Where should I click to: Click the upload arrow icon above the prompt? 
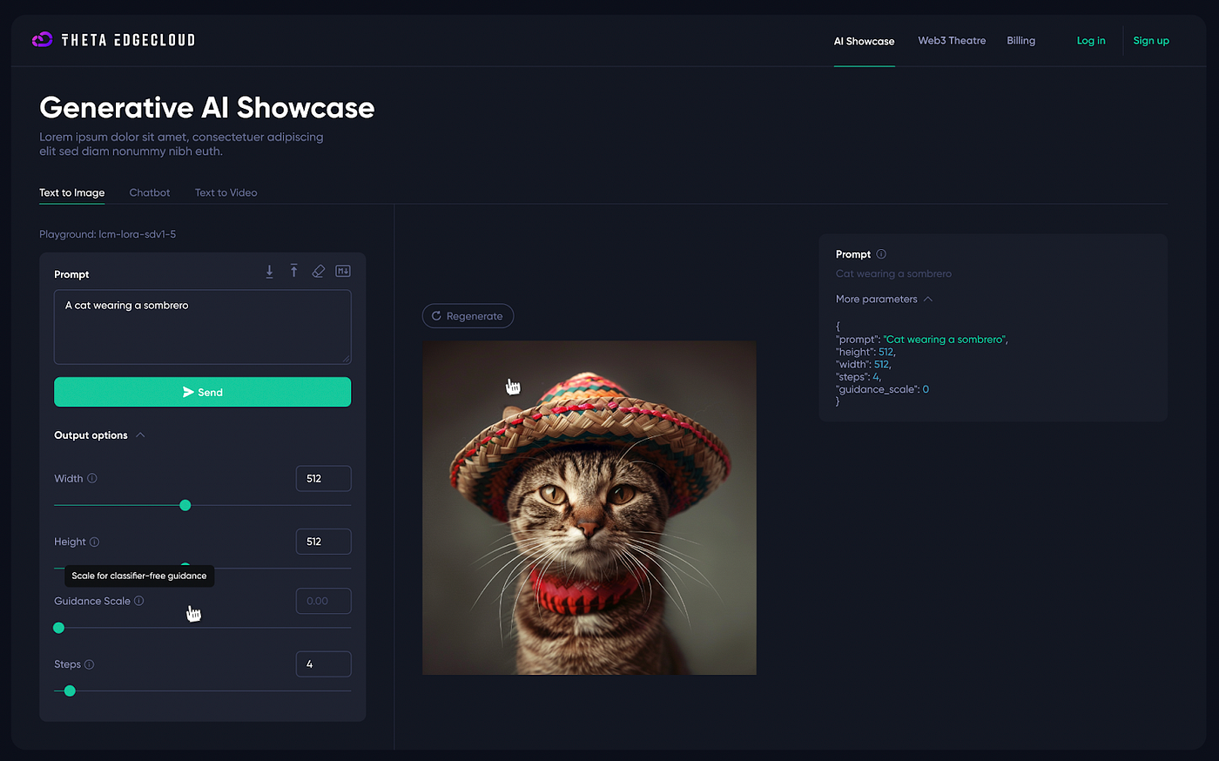coord(294,271)
